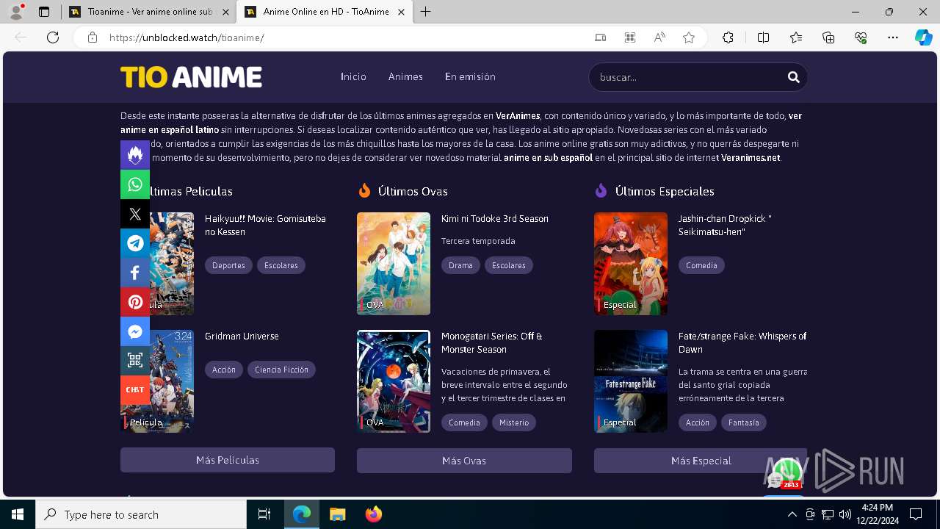This screenshot has width=940, height=529.
Task: Open Task View on taskbar
Action: (264, 514)
